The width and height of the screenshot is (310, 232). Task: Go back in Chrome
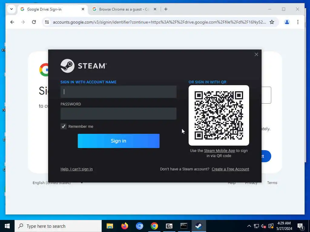pyautogui.click(x=12, y=22)
